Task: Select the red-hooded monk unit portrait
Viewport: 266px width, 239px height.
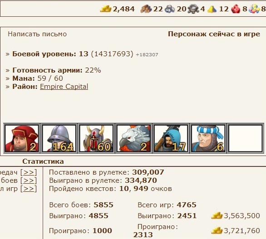Action: (x=22, y=138)
